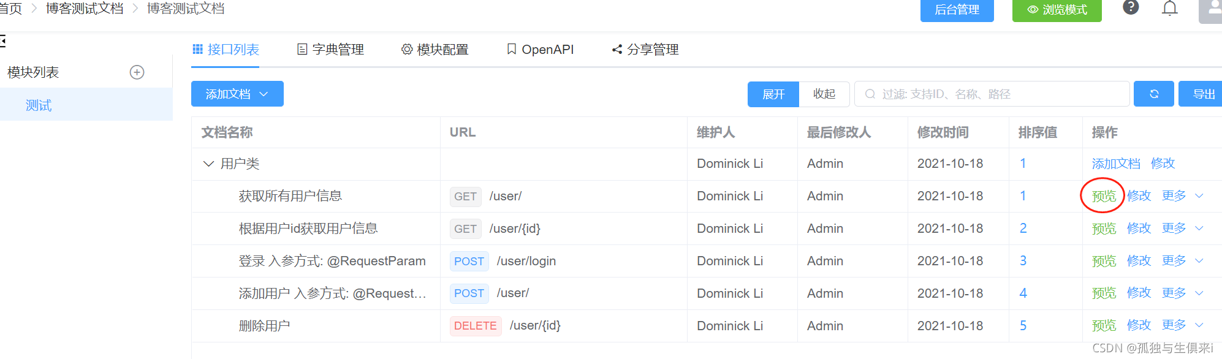The width and height of the screenshot is (1222, 359).
Task: Preview 根据用户id获取用户信息 document
Action: tap(1104, 229)
